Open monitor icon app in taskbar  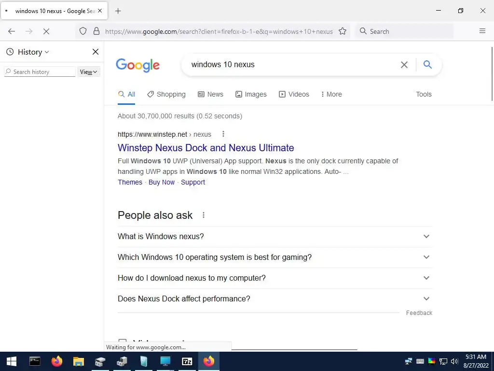[x=165, y=361]
